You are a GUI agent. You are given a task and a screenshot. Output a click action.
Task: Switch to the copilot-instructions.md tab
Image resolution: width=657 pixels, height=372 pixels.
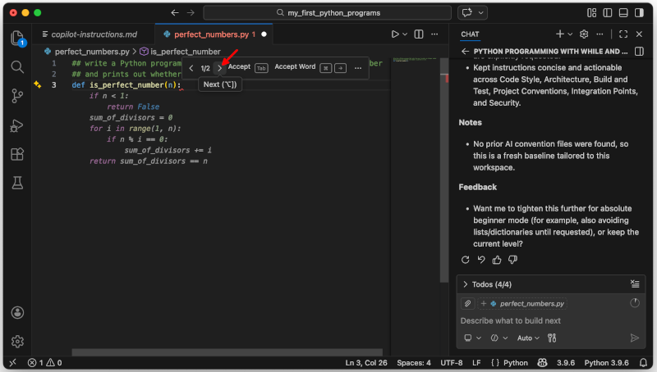[90, 34]
